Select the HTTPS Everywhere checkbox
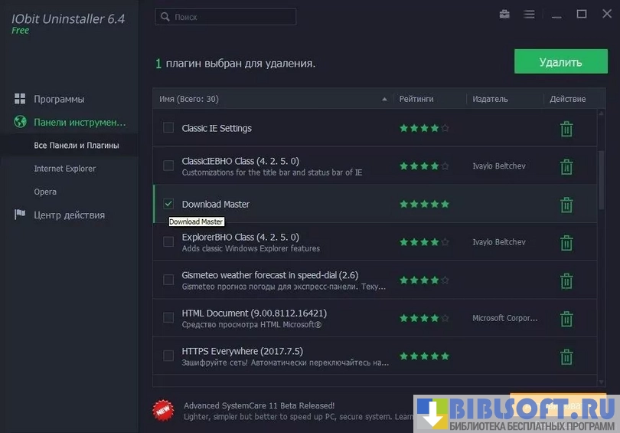This screenshot has width=620, height=433. 168,356
